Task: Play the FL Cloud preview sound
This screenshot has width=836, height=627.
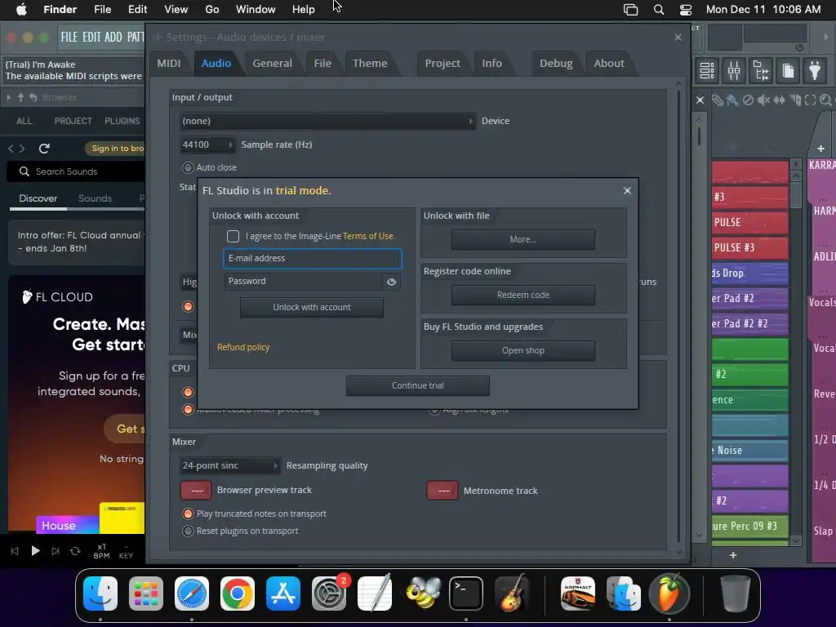Action: tap(35, 551)
